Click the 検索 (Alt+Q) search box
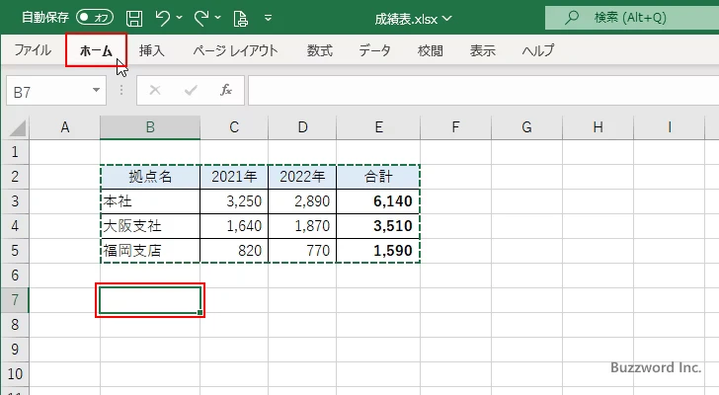Screen dimensions: 719x395 (x=632, y=18)
